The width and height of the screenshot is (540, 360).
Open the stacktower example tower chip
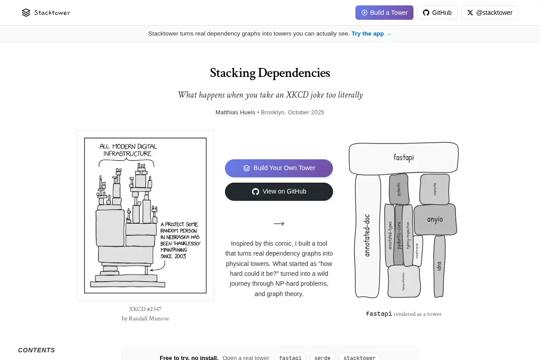[x=360, y=358]
